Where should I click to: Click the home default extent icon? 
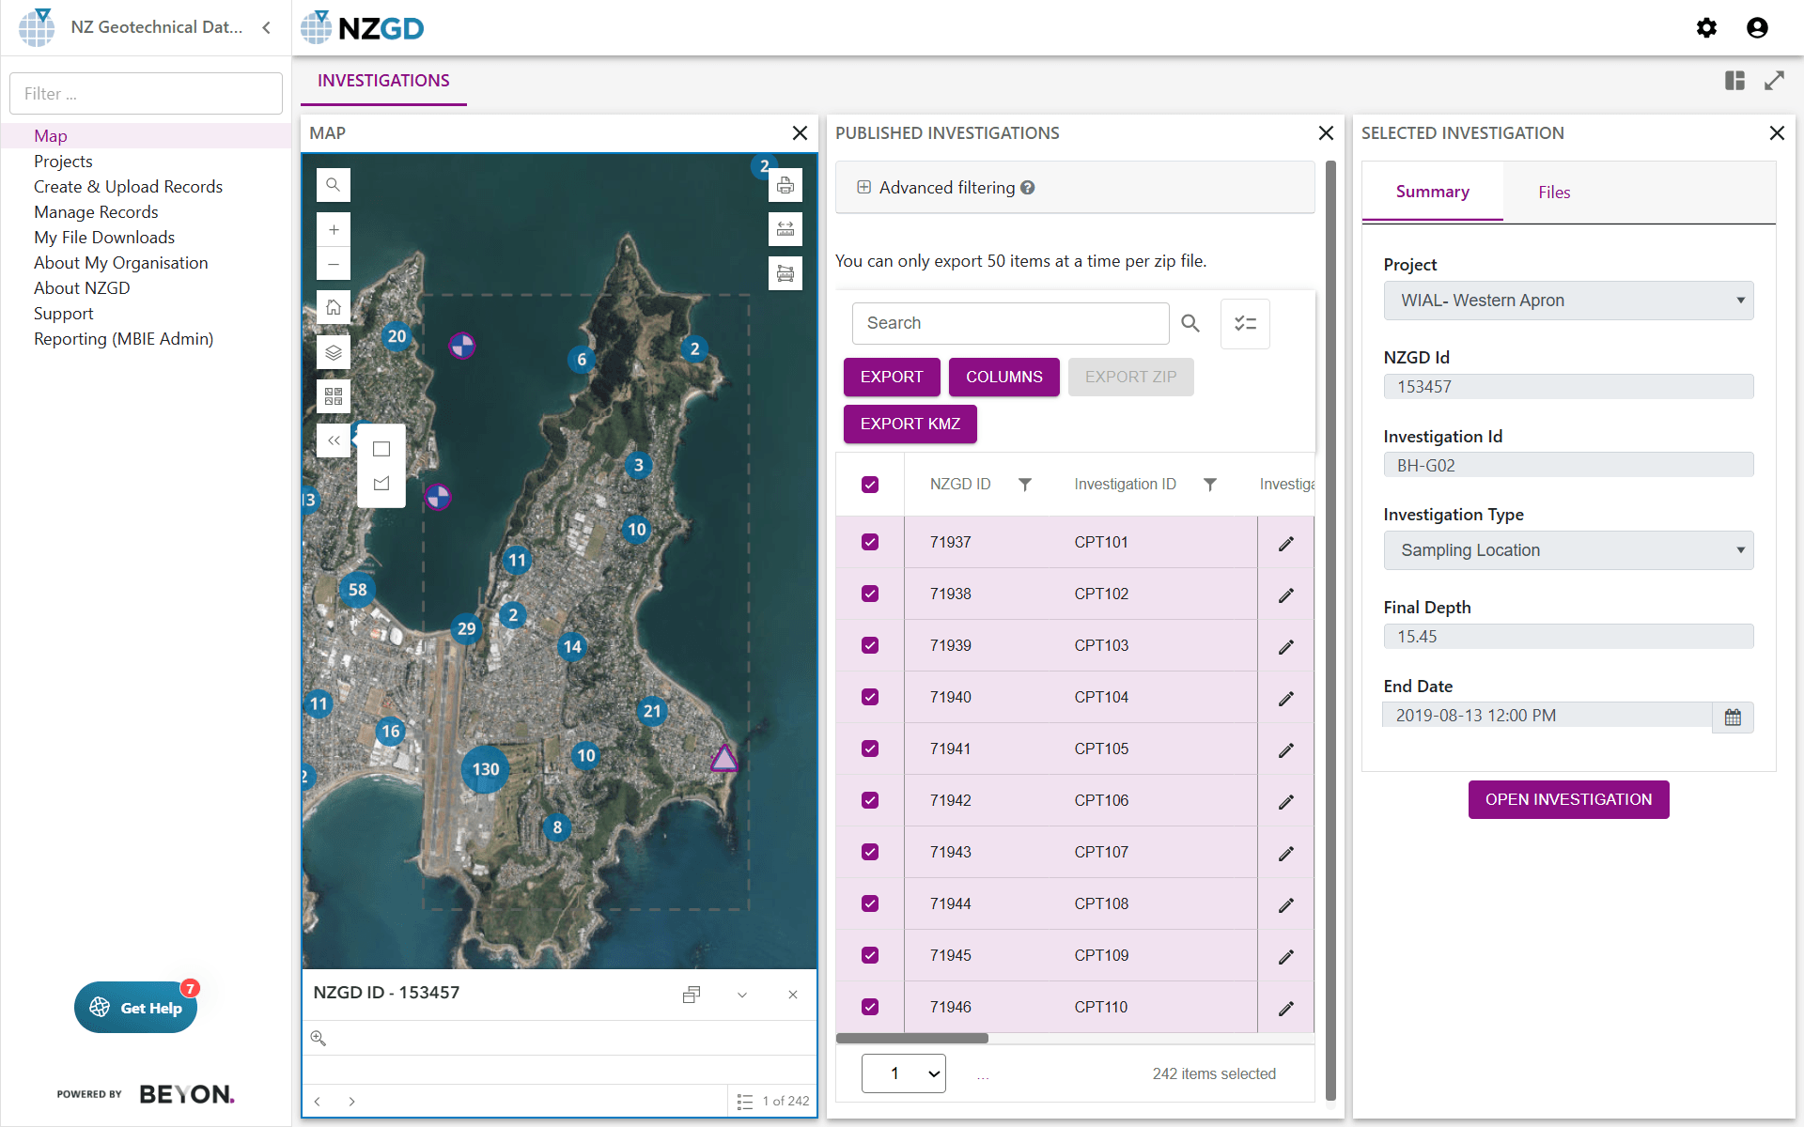click(334, 305)
